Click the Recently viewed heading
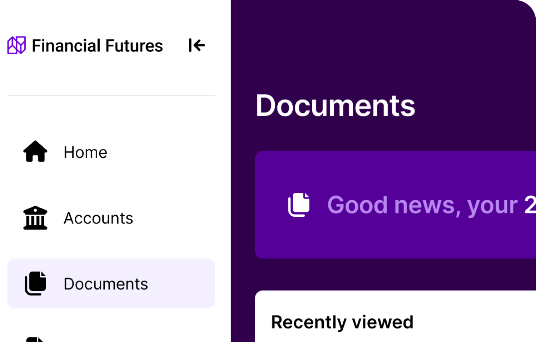 click(342, 322)
